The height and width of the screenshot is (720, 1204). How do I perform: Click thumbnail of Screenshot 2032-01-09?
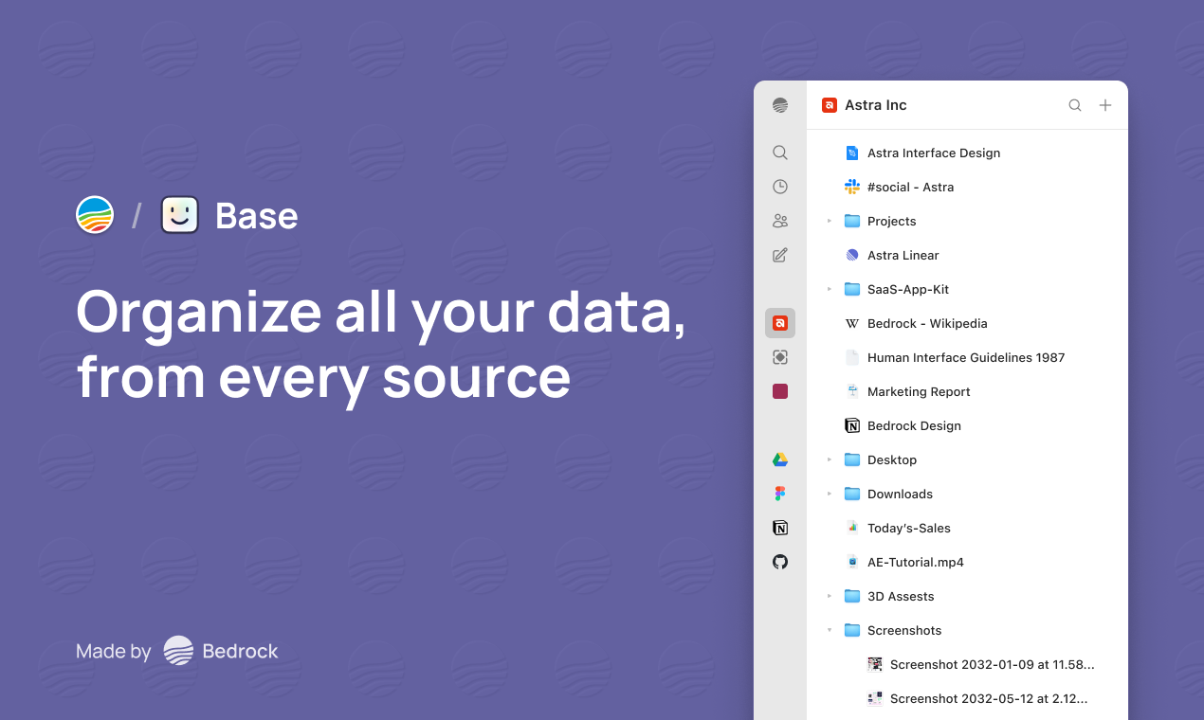[875, 664]
